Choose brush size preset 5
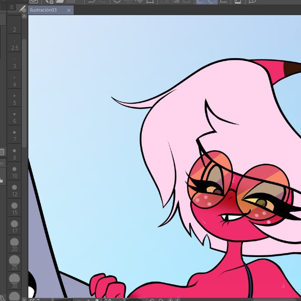The image size is (301, 301). point(14,98)
